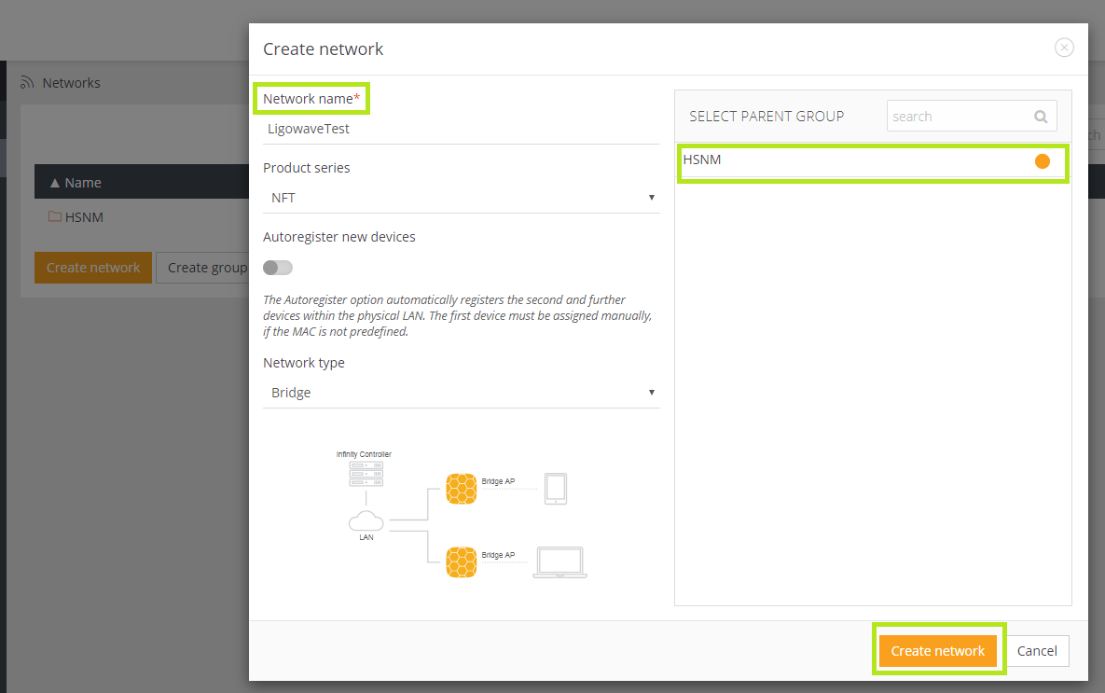
Task: Click the magnifier icon in parent group search
Action: coord(1041,117)
